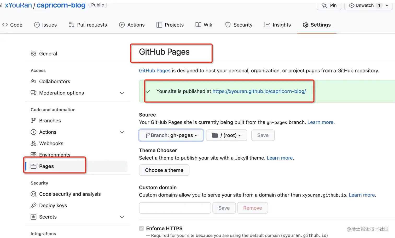
Task: Click the sidebar Actions play icon
Action: (x=33, y=132)
